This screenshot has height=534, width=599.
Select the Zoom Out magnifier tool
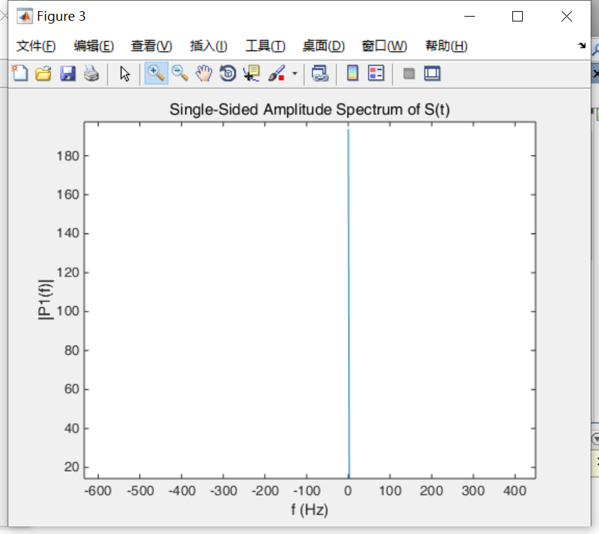point(180,73)
